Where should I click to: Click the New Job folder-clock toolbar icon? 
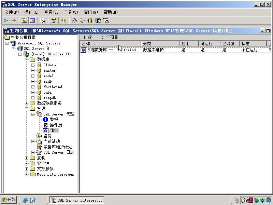coord(106,20)
